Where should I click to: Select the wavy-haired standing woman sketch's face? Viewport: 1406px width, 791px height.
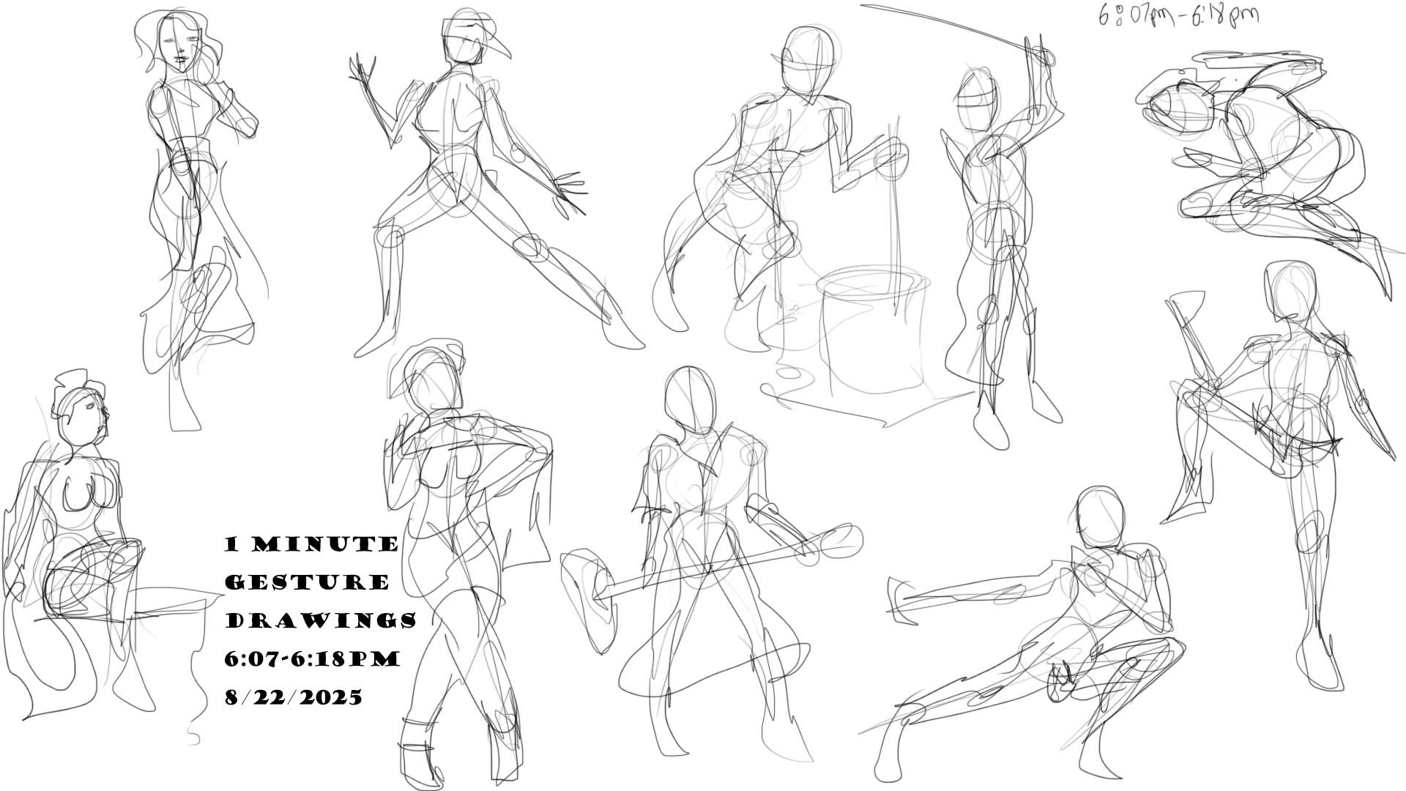[x=179, y=45]
